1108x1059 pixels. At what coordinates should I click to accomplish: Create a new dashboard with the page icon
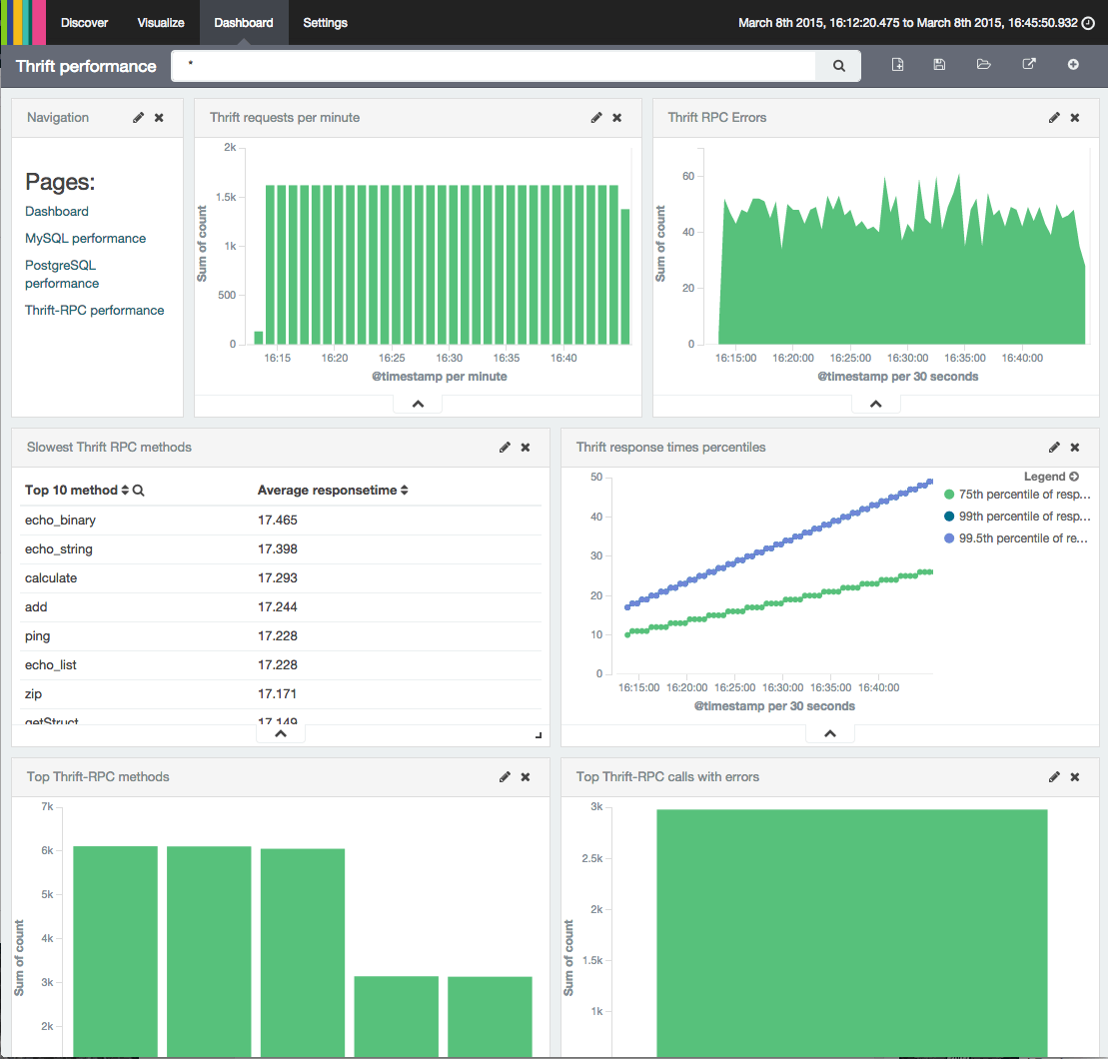[x=897, y=64]
